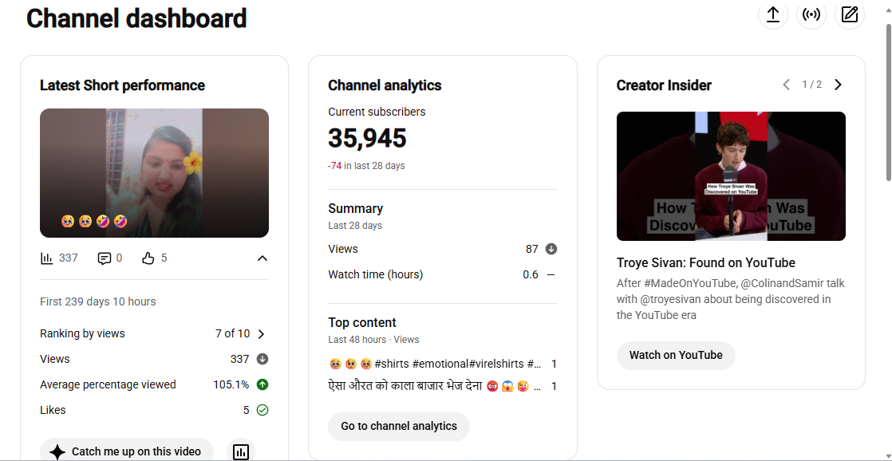Click the thumbs-up likes icon showing 5
This screenshot has height=461, width=892.
point(148,258)
